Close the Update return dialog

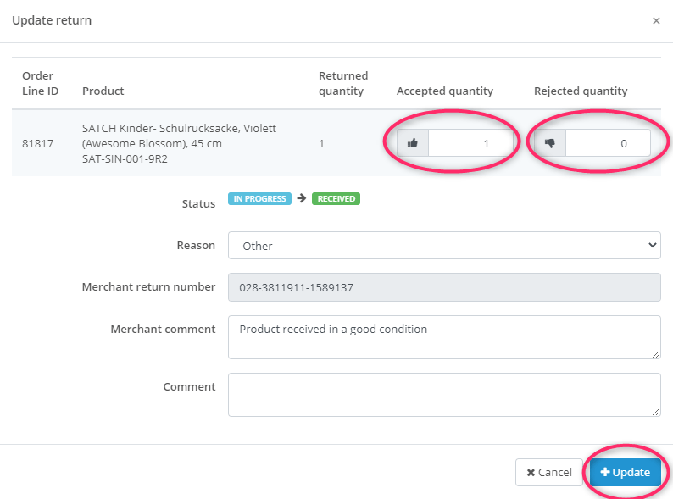point(656,20)
